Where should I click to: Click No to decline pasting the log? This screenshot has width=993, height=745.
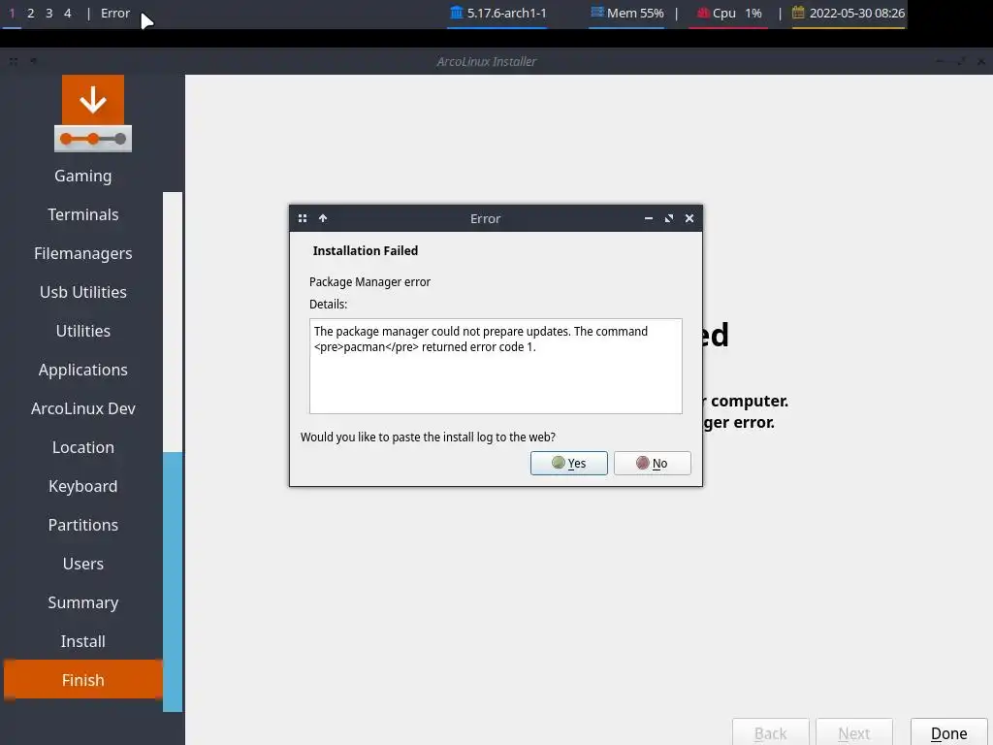click(652, 463)
